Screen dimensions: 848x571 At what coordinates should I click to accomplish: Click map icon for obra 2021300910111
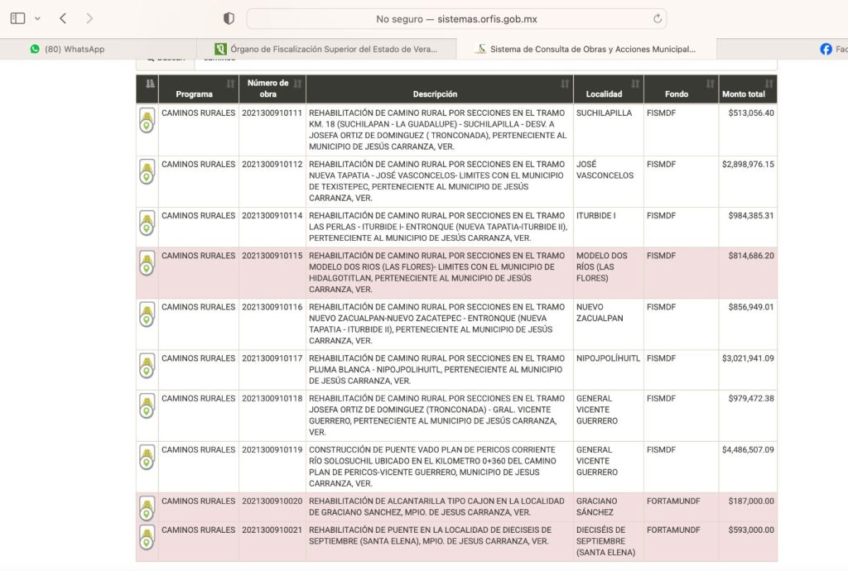tap(147, 121)
